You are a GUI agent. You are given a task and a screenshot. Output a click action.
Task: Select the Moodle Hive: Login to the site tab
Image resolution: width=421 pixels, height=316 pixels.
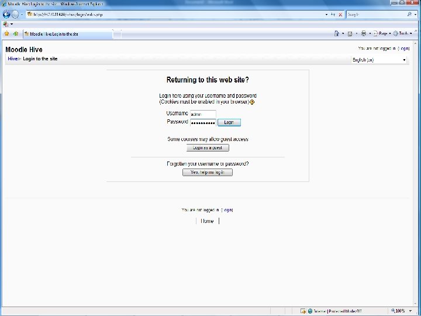tap(68, 34)
